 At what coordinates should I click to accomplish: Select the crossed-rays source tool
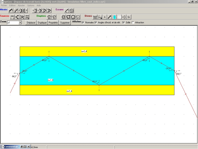22,17
